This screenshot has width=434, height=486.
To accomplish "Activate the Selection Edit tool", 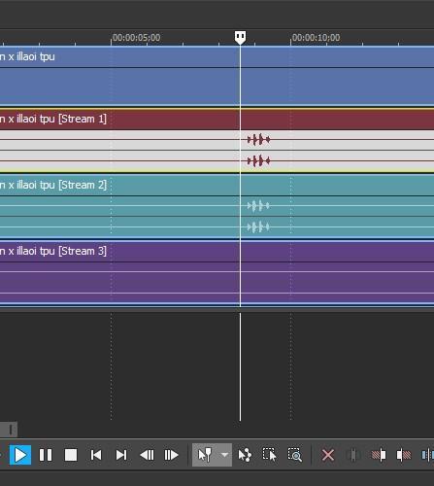I will [269, 455].
